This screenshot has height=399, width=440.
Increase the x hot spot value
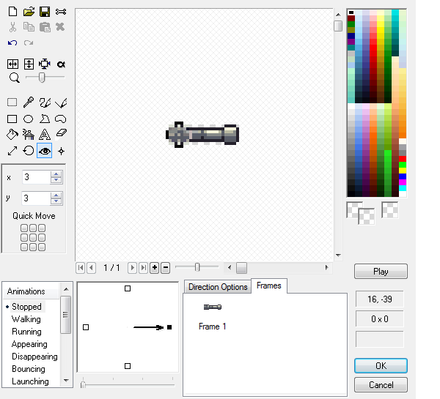pyautogui.click(x=56, y=174)
